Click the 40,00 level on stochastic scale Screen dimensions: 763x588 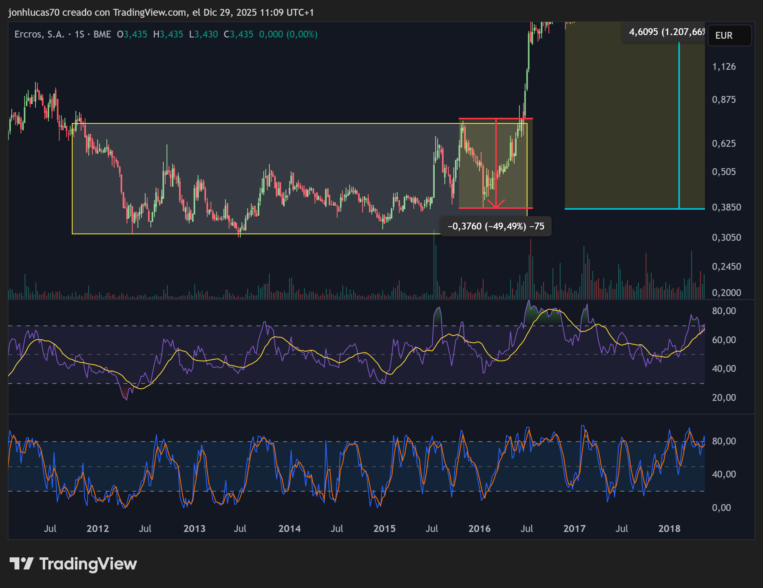tap(723, 474)
